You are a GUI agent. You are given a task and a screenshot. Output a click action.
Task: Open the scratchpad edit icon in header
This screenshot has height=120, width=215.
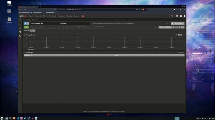click(177, 16)
